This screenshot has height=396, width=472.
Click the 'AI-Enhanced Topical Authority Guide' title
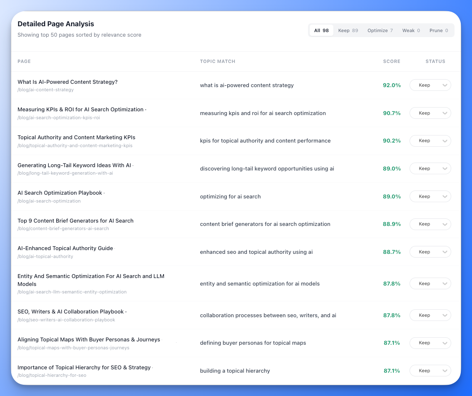(65, 248)
